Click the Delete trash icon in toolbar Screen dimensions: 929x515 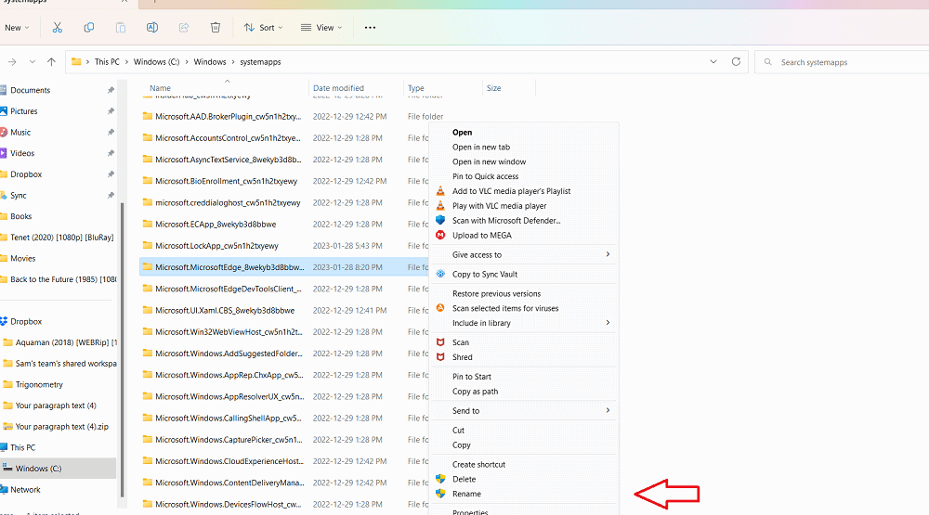(216, 27)
